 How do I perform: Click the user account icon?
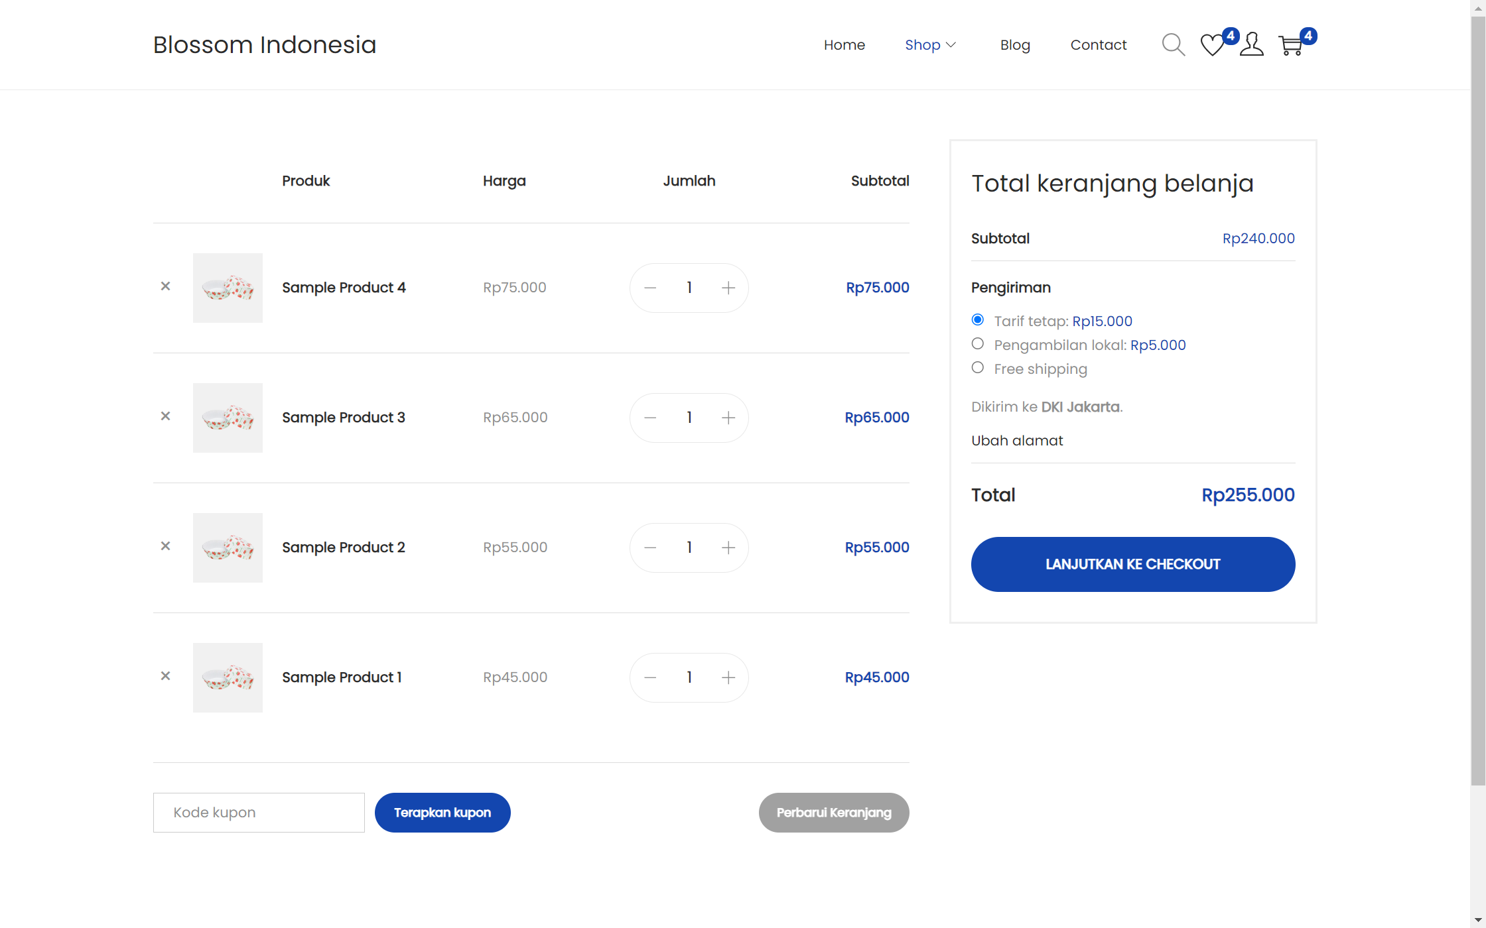(1251, 45)
